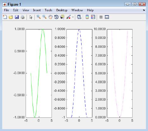Image resolution: width=148 pixels, height=131 pixels.
Task: Select the Brush data tool
Action: click(69, 17)
